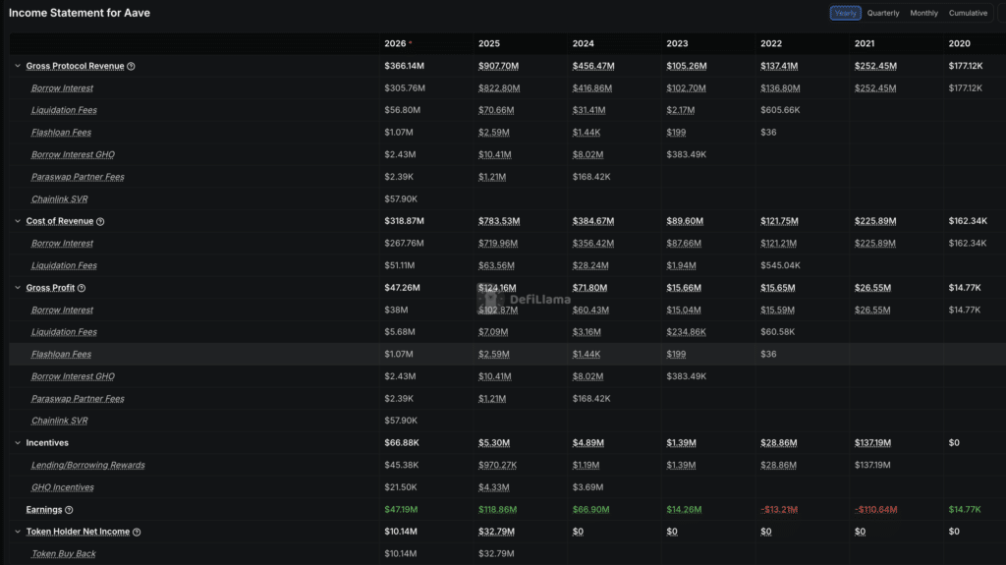Click Chainlink SVR under Gross Protocol Revenue
The height and width of the screenshot is (565, 1006).
[x=59, y=199]
